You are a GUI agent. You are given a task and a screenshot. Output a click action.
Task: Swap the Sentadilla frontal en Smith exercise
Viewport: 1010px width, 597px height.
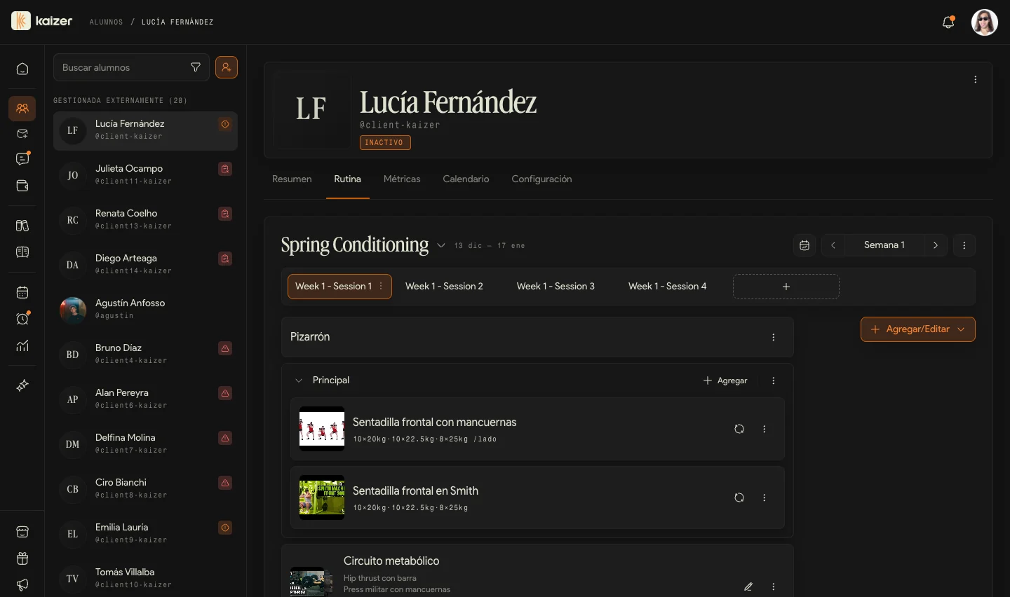coord(739,497)
